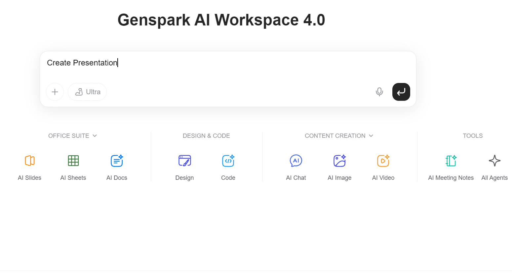Open the Code tool icon
This screenshot has width=512, height=273.
[x=228, y=161]
